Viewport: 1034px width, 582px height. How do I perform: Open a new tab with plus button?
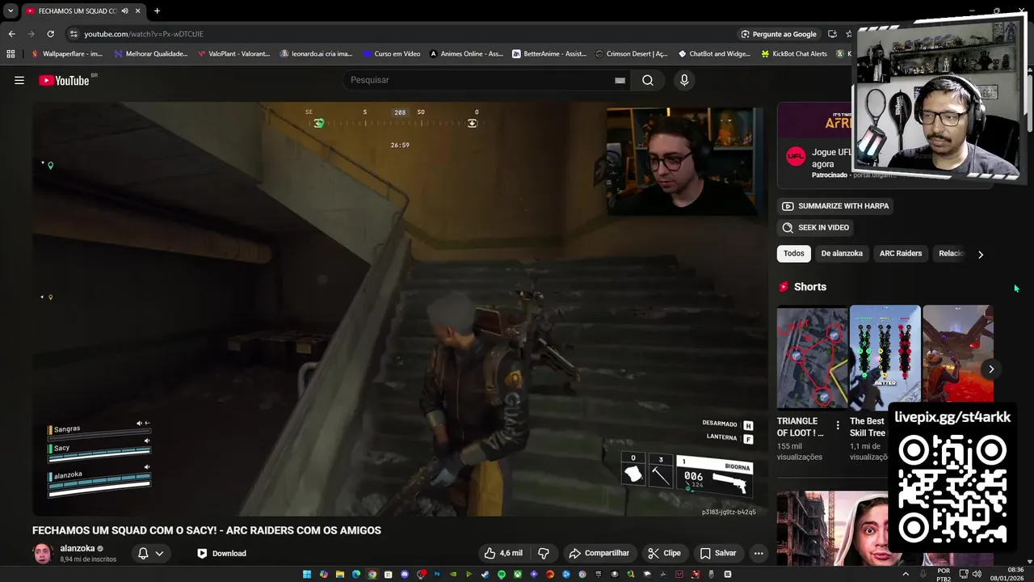click(x=157, y=11)
